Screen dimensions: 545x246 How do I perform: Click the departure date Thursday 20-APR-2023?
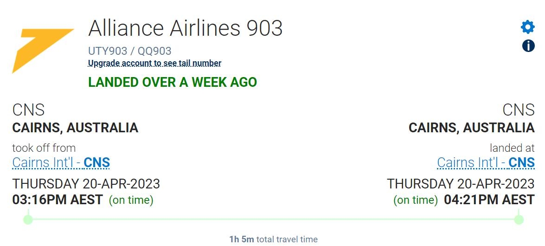point(86,183)
